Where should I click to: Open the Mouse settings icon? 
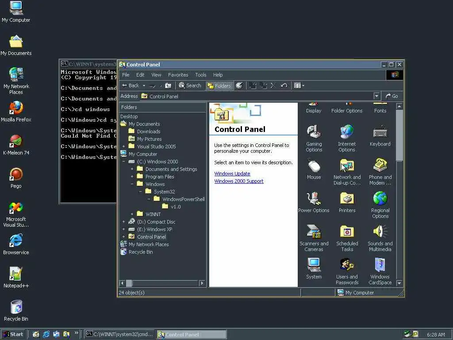314,169
